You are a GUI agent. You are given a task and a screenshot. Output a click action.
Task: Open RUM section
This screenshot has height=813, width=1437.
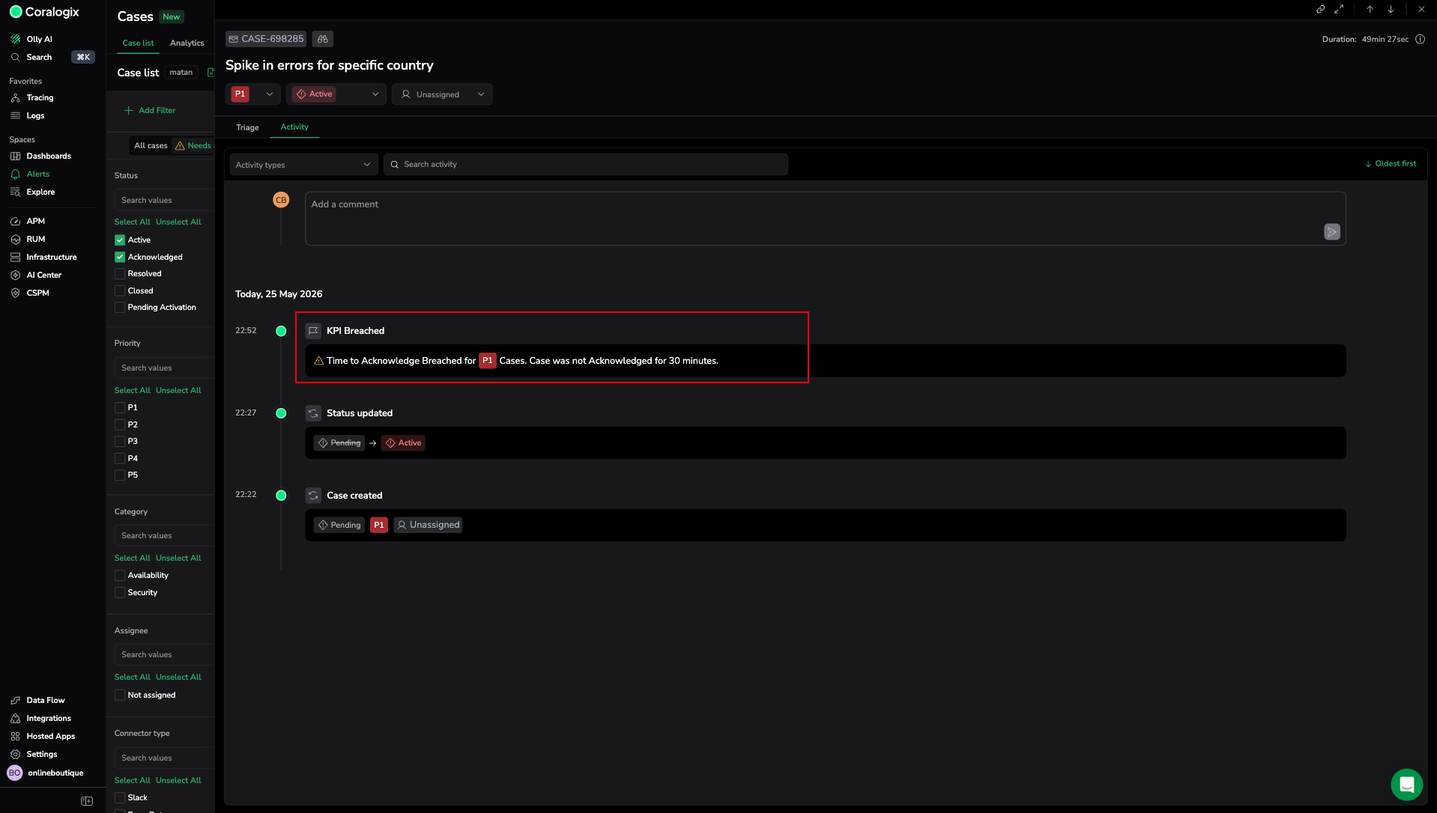pyautogui.click(x=28, y=239)
